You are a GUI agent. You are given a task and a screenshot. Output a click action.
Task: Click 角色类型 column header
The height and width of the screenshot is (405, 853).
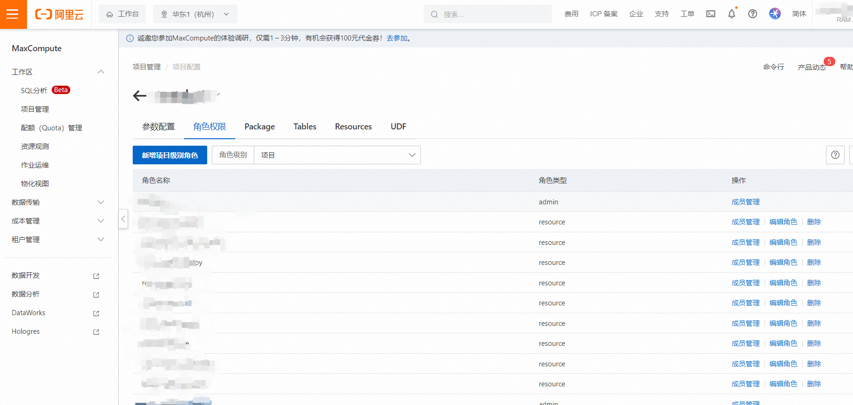tap(553, 180)
